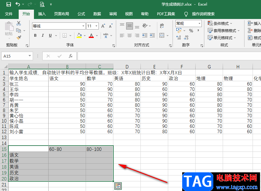
Task: Toggle bold formatting
Action: tap(35, 35)
